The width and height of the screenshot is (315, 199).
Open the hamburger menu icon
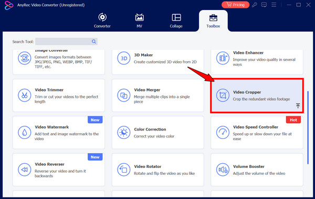click(x=274, y=5)
